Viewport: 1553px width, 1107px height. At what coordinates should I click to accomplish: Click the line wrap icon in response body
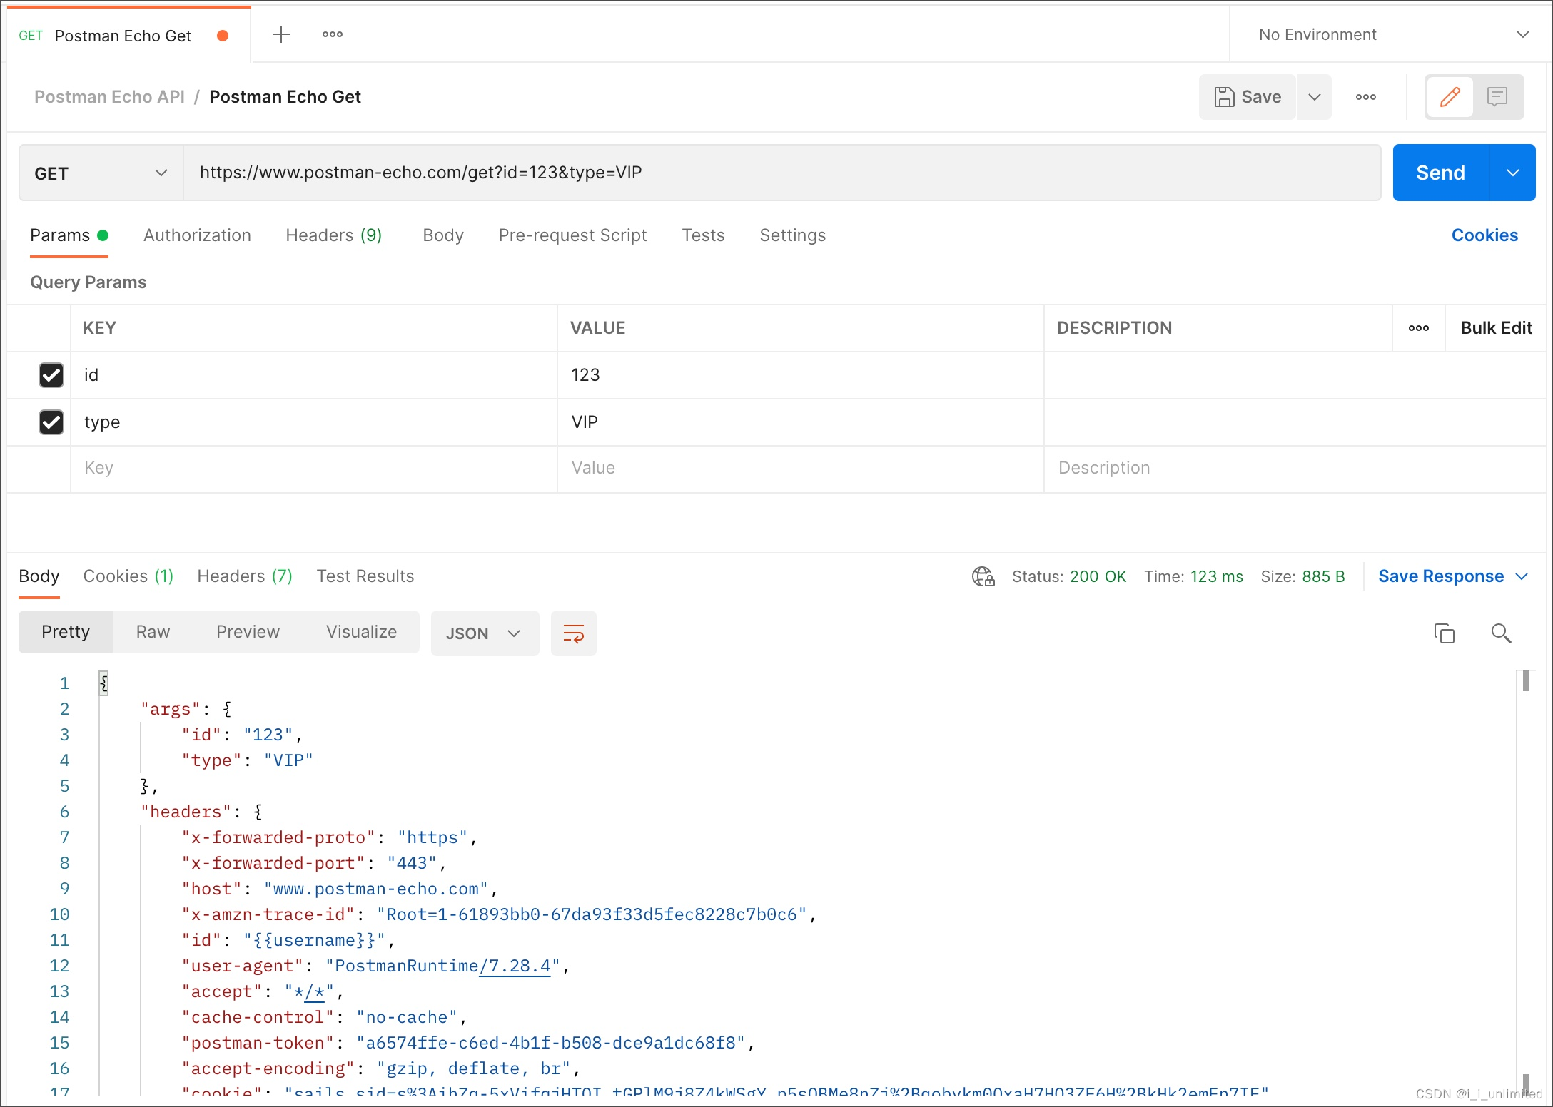(x=574, y=633)
